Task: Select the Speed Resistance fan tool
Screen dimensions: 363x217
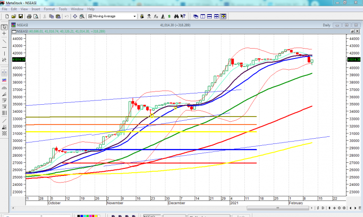Action: pos(4,127)
